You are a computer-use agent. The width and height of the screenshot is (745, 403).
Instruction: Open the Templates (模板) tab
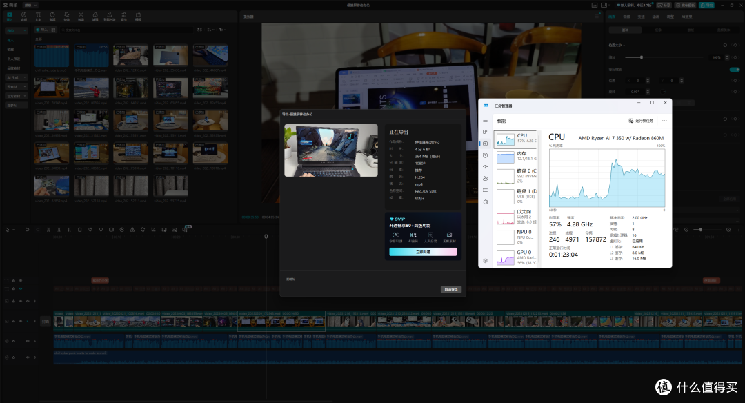click(138, 17)
